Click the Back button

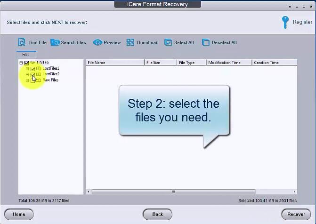tap(158, 214)
